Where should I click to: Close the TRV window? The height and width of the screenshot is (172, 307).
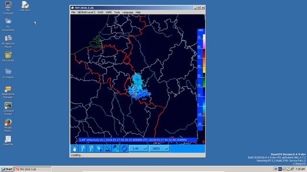click(x=203, y=8)
